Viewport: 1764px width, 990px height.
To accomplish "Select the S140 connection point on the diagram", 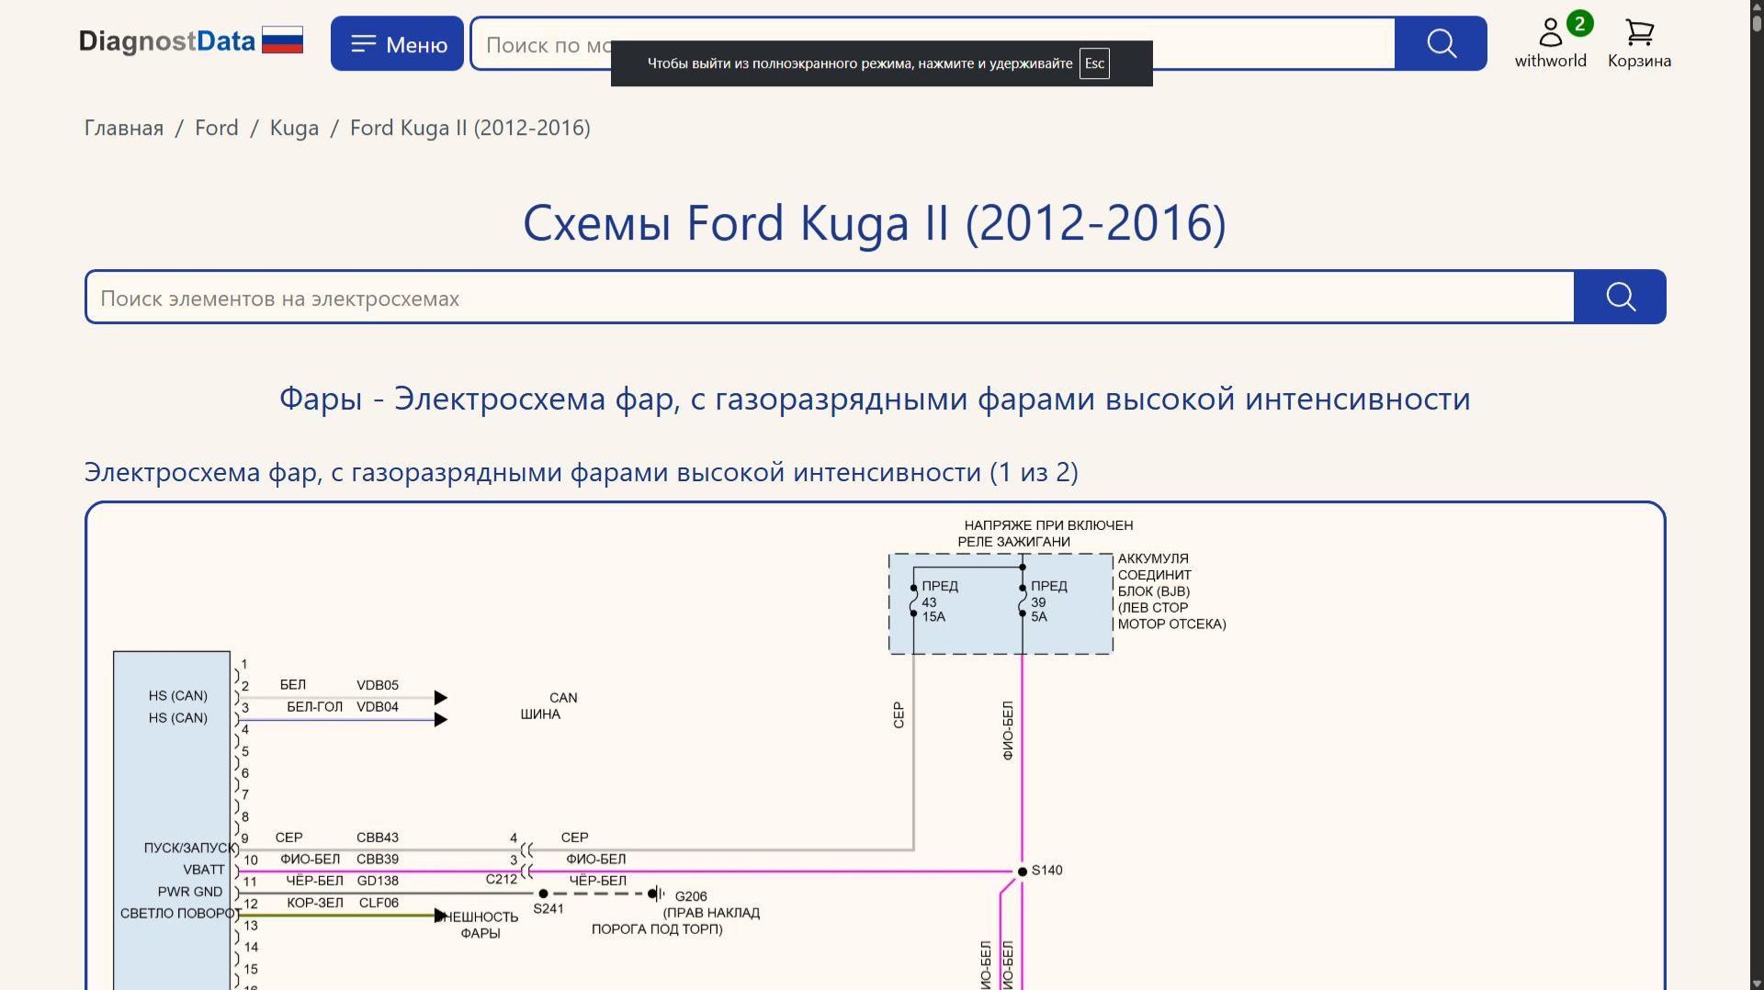I will 1023,871.
